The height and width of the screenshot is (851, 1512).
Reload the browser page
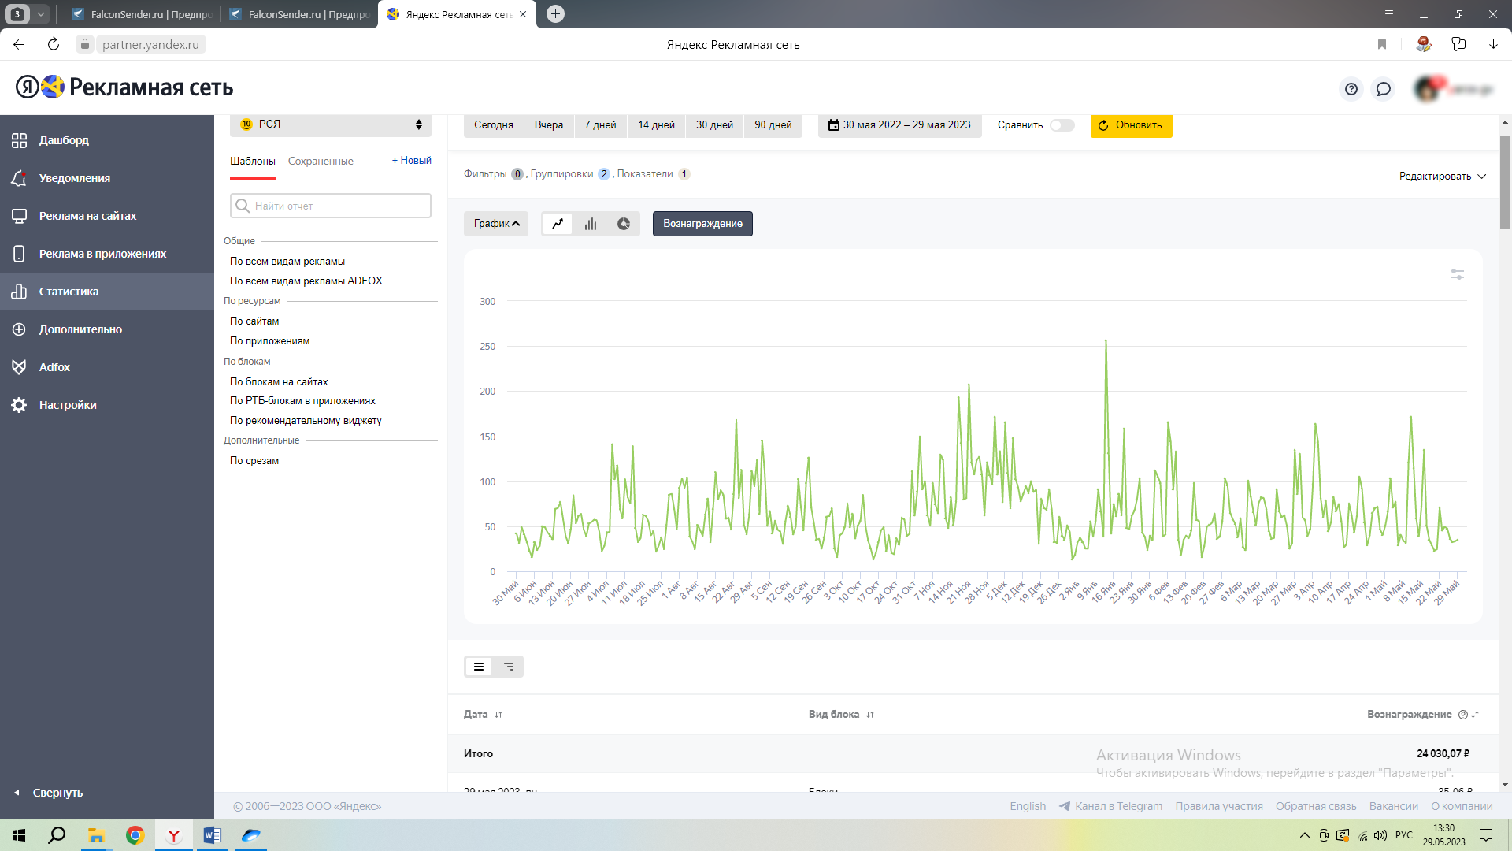tap(54, 44)
